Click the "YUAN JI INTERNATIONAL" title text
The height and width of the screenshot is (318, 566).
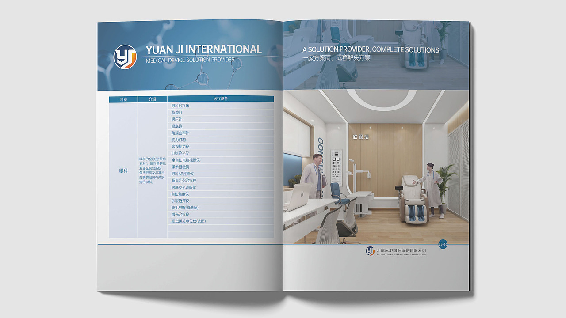coord(203,49)
